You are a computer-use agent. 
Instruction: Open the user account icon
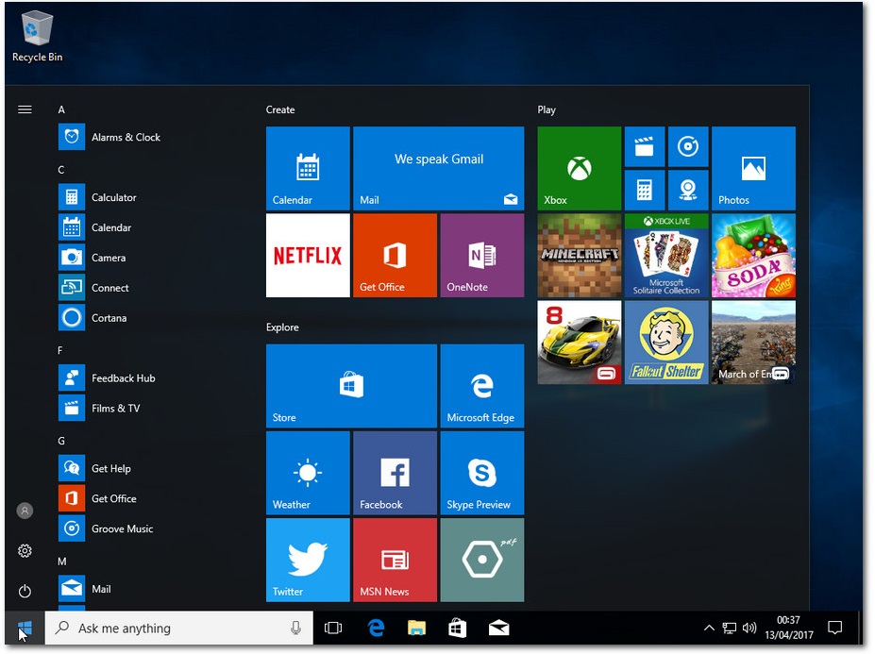(25, 511)
